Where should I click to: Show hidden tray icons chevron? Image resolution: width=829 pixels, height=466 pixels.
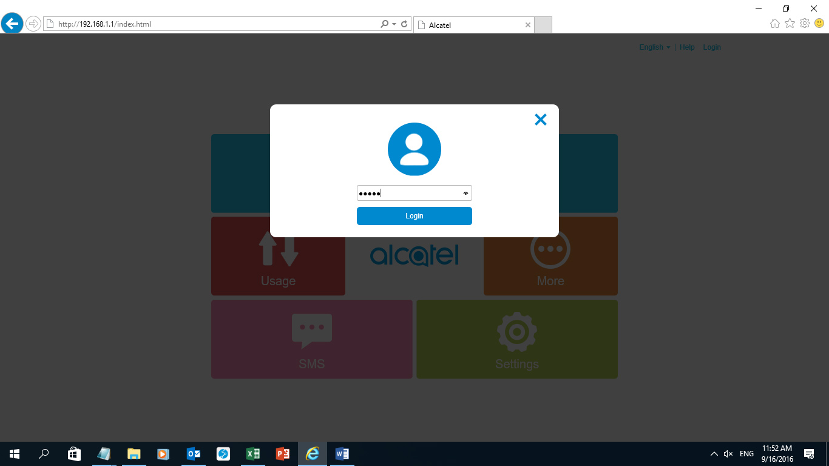pyautogui.click(x=714, y=454)
